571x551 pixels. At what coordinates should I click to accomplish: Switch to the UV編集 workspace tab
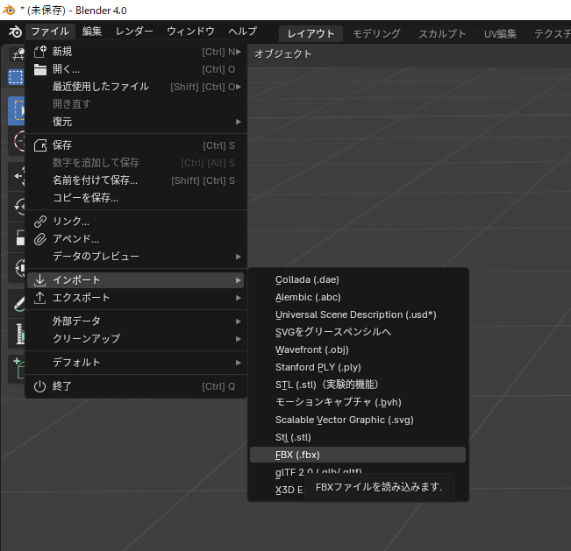coord(500,34)
